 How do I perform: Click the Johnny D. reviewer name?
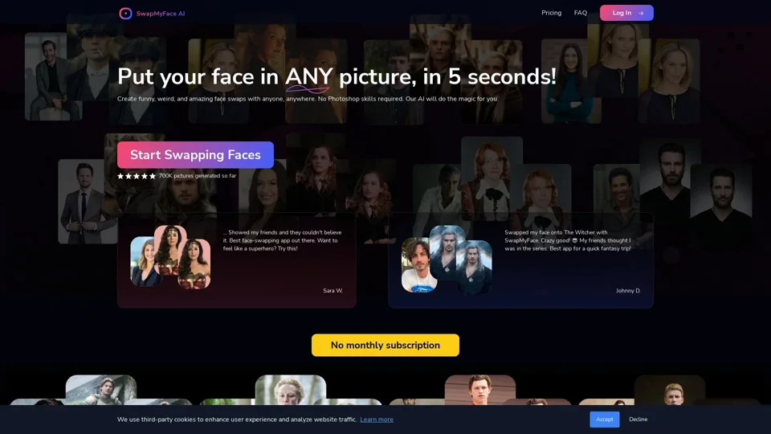coord(628,291)
